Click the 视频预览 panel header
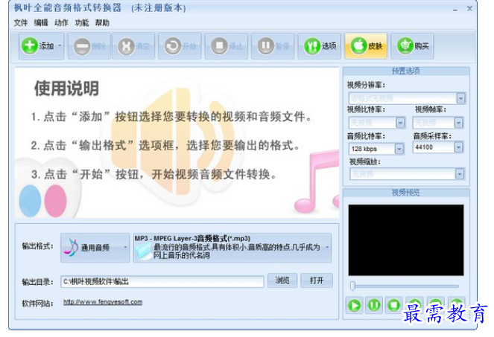Viewport: 494px width, 337px height. 406,193
